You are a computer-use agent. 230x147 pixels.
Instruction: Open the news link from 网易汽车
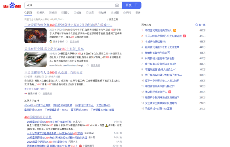pyautogui.click(x=47, y=142)
